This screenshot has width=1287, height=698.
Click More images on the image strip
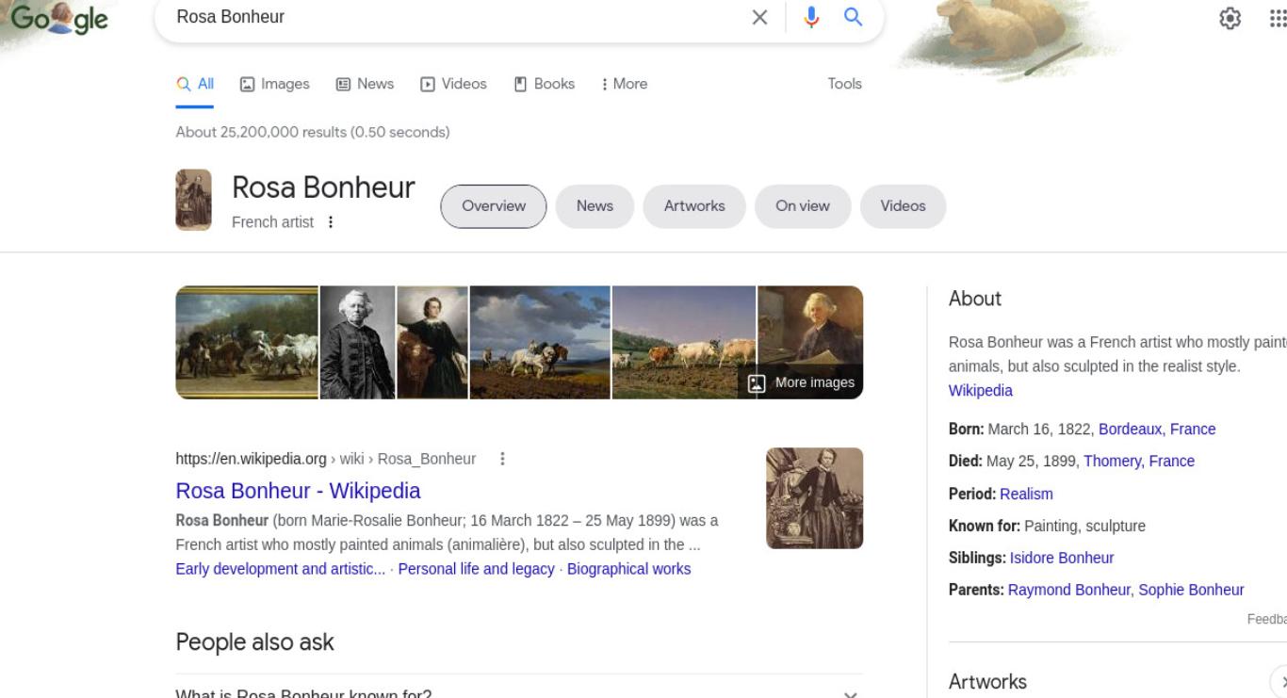[x=802, y=382]
